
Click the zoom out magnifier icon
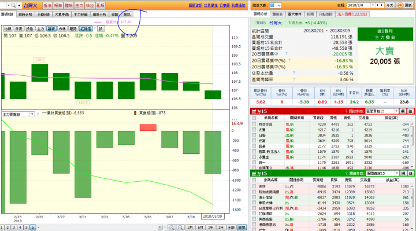(x=172, y=228)
